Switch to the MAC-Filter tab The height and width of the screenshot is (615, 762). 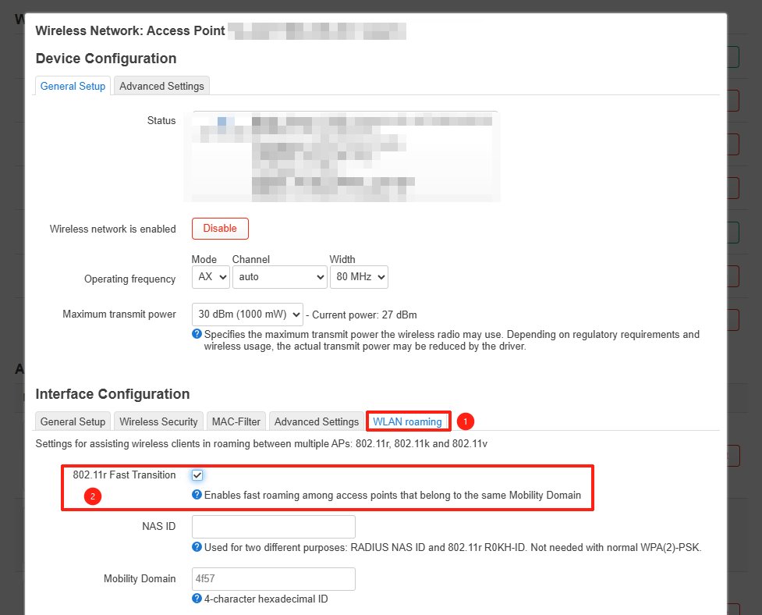[x=236, y=421]
